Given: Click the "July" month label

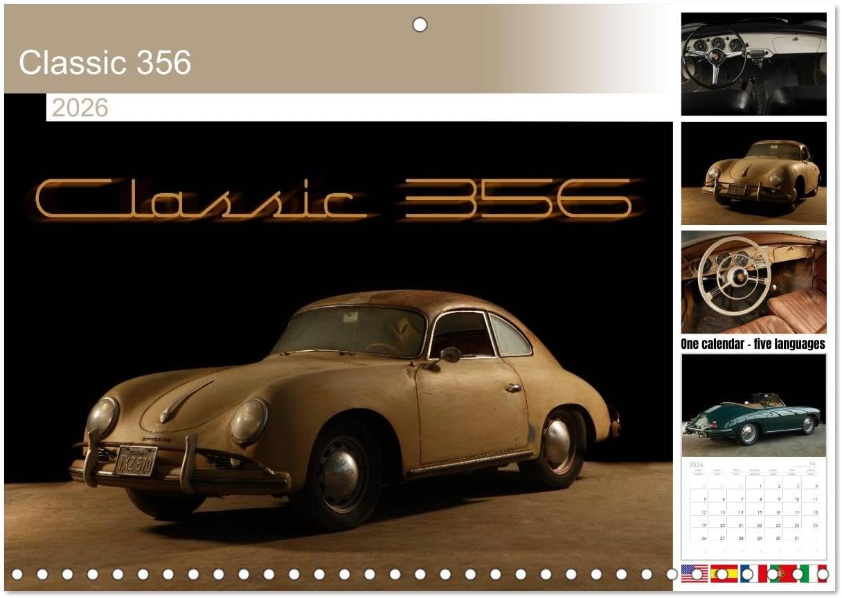Looking at the screenshot, I should pos(812,464).
